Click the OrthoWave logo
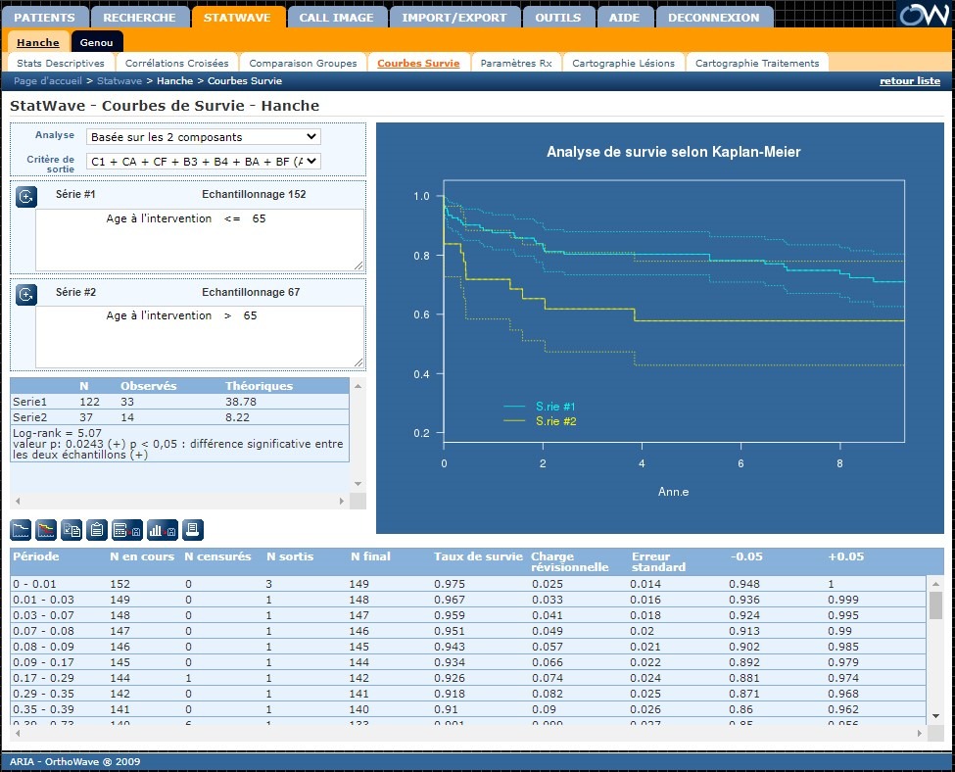955x772 pixels. coord(924,15)
